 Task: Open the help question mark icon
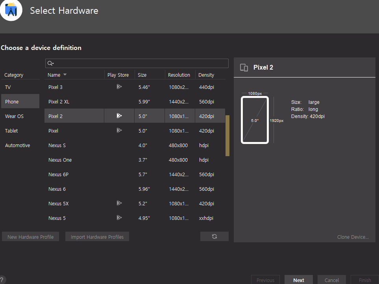point(2,280)
